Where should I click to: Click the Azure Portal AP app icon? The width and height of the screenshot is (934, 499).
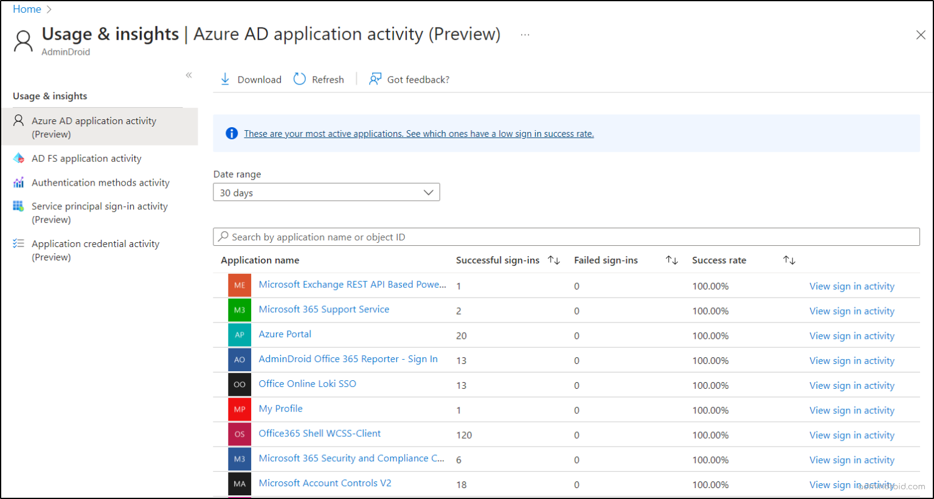click(240, 335)
